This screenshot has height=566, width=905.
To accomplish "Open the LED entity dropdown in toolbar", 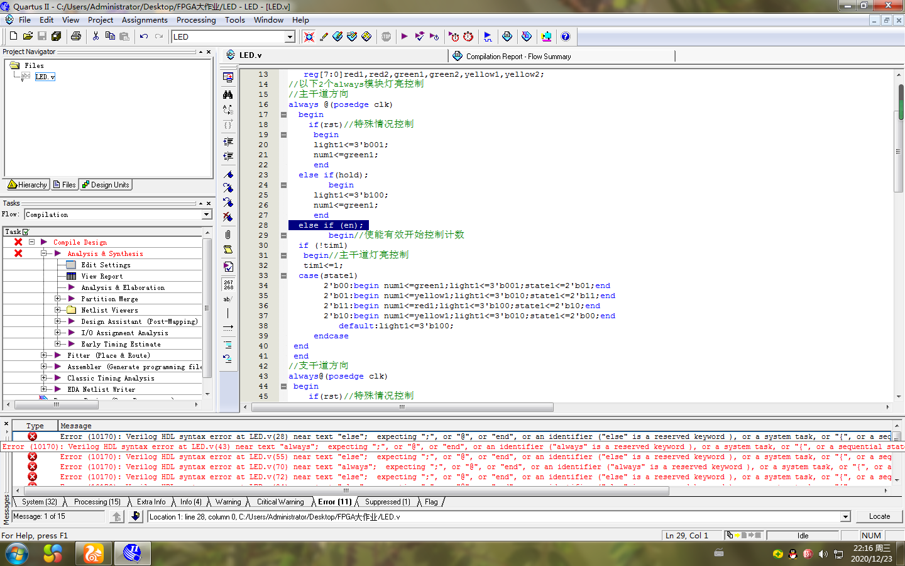I will click(x=290, y=36).
